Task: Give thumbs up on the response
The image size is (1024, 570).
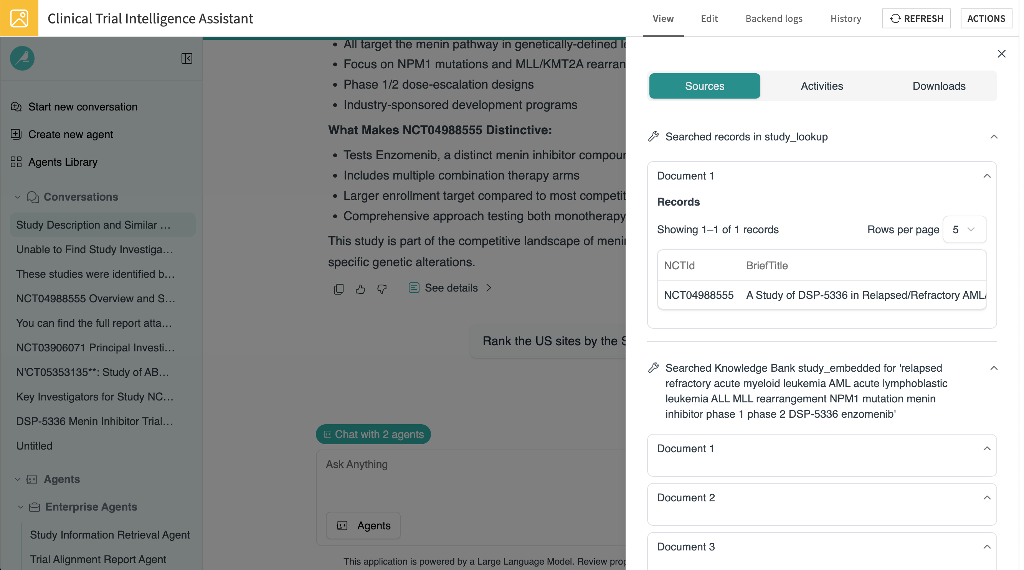Action: coord(360,289)
